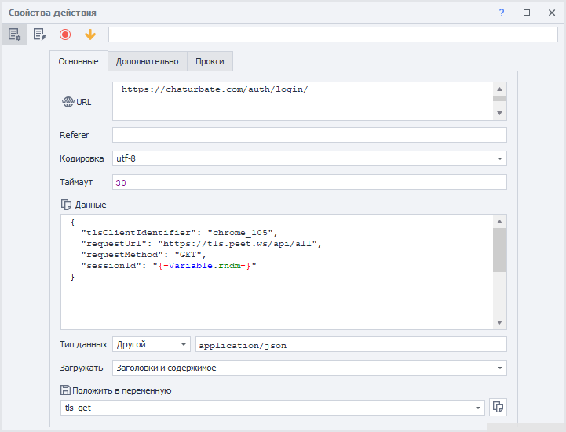Open the Прокси tab
Viewport: 566px width, 432px height.
click(210, 61)
